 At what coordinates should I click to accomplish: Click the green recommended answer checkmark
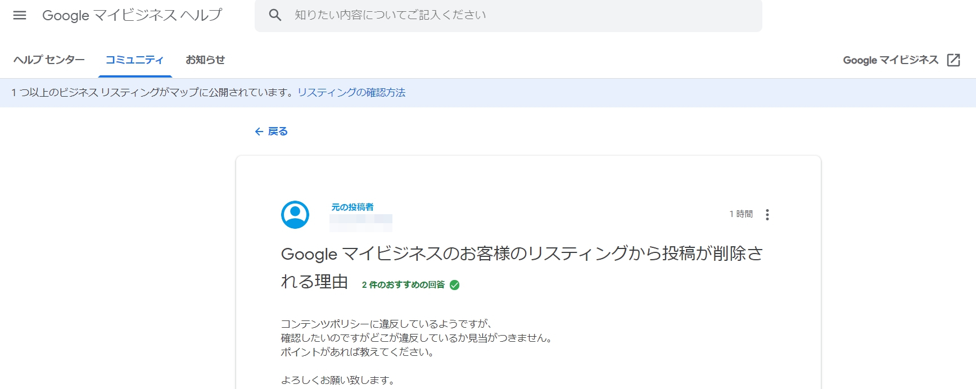[455, 285]
